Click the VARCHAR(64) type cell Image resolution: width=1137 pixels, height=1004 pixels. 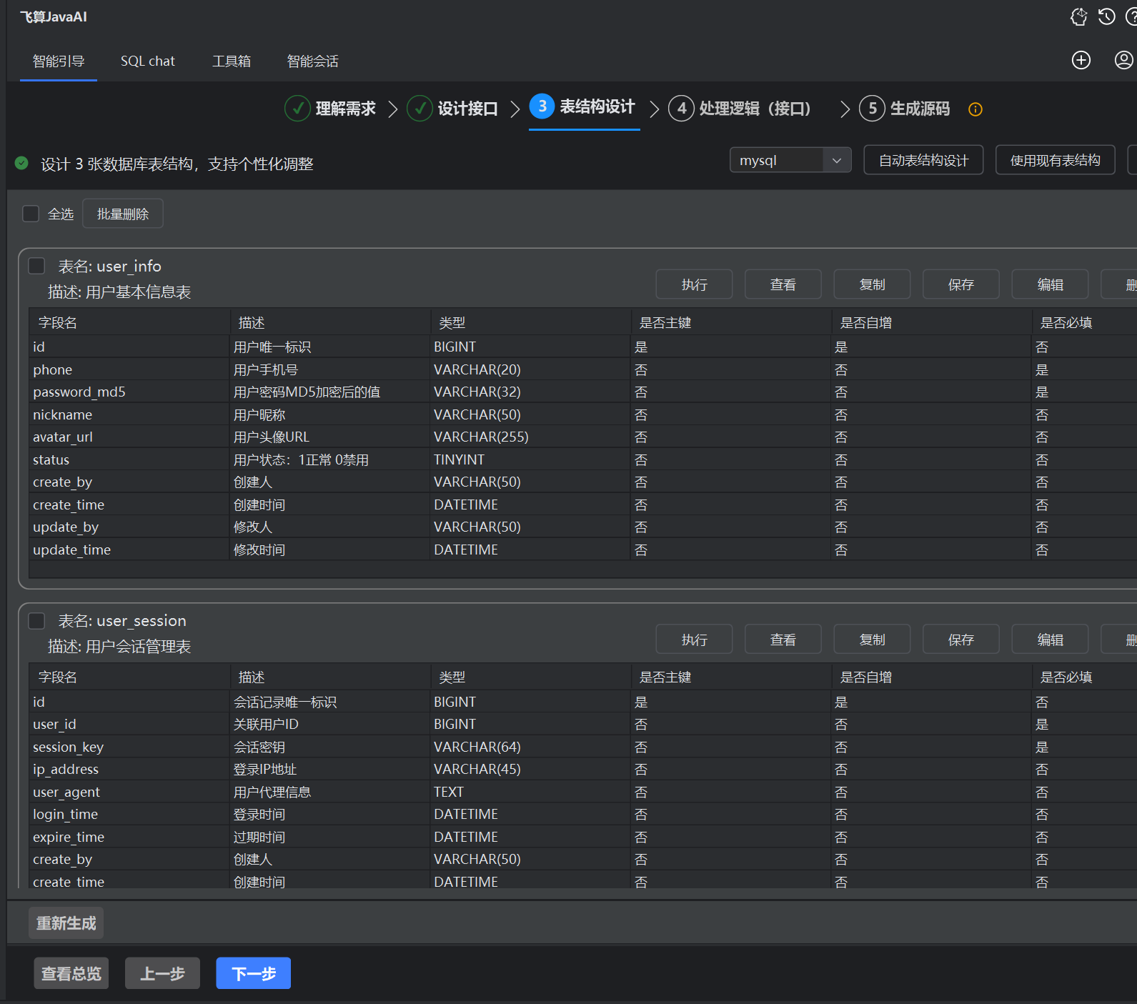[530, 747]
